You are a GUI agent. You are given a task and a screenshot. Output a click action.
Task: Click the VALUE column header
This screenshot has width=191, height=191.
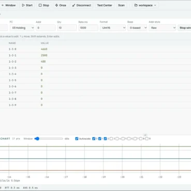[45, 43]
